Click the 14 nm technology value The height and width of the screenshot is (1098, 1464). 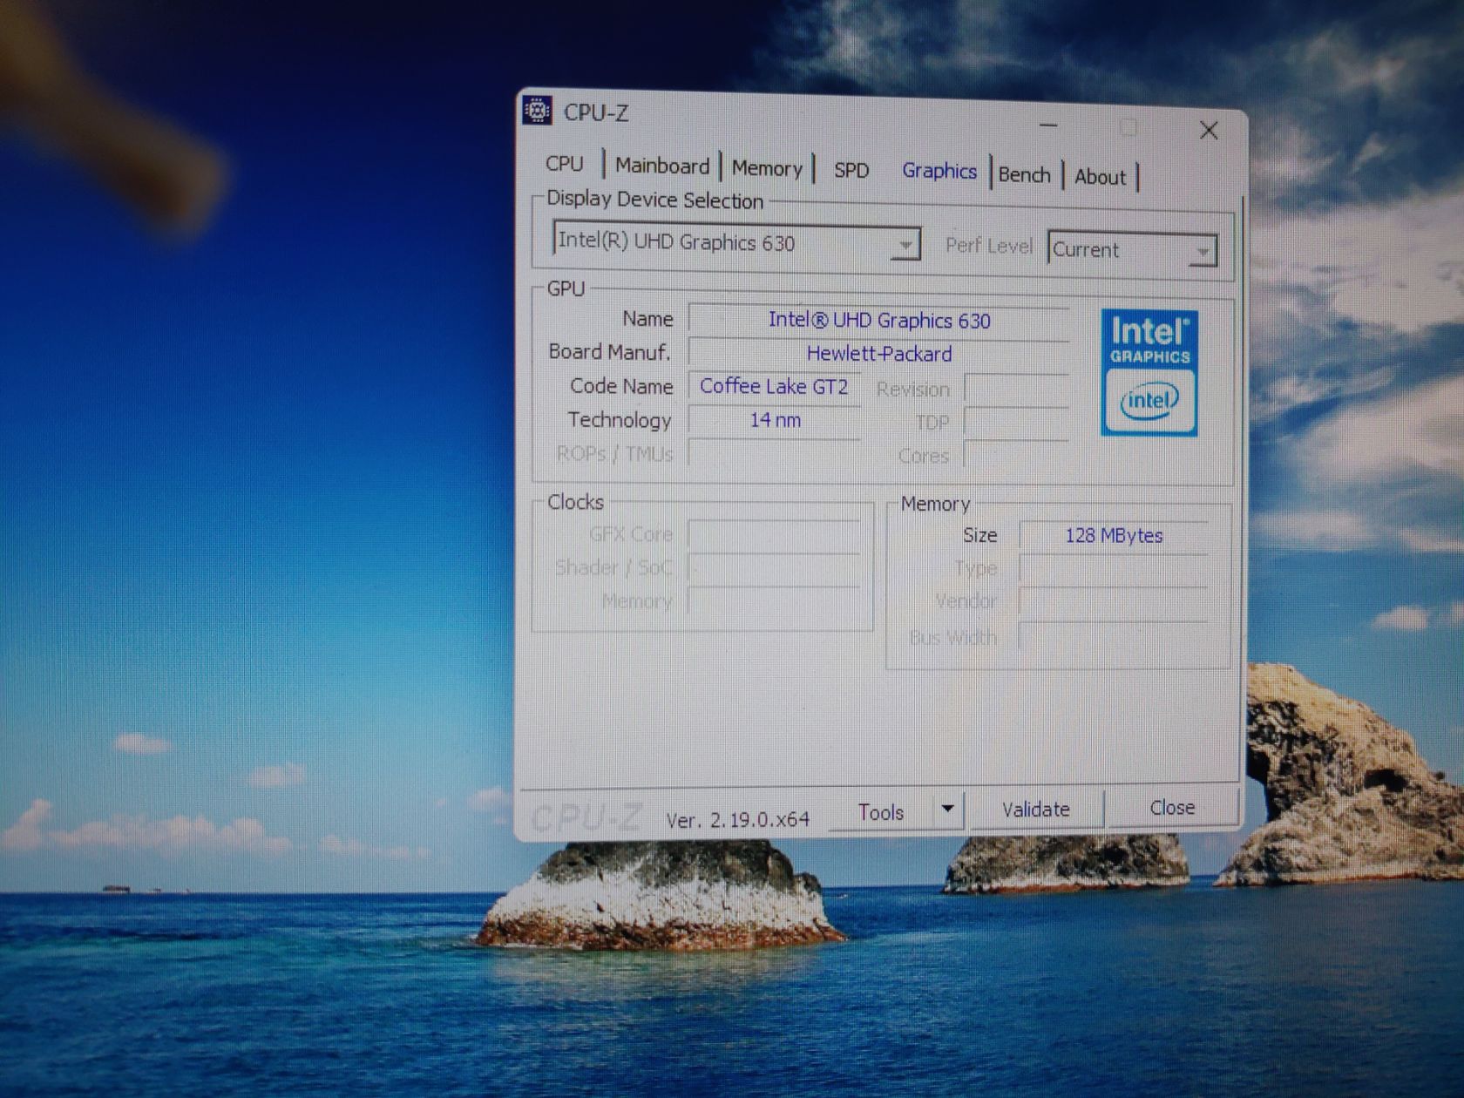[x=775, y=420]
